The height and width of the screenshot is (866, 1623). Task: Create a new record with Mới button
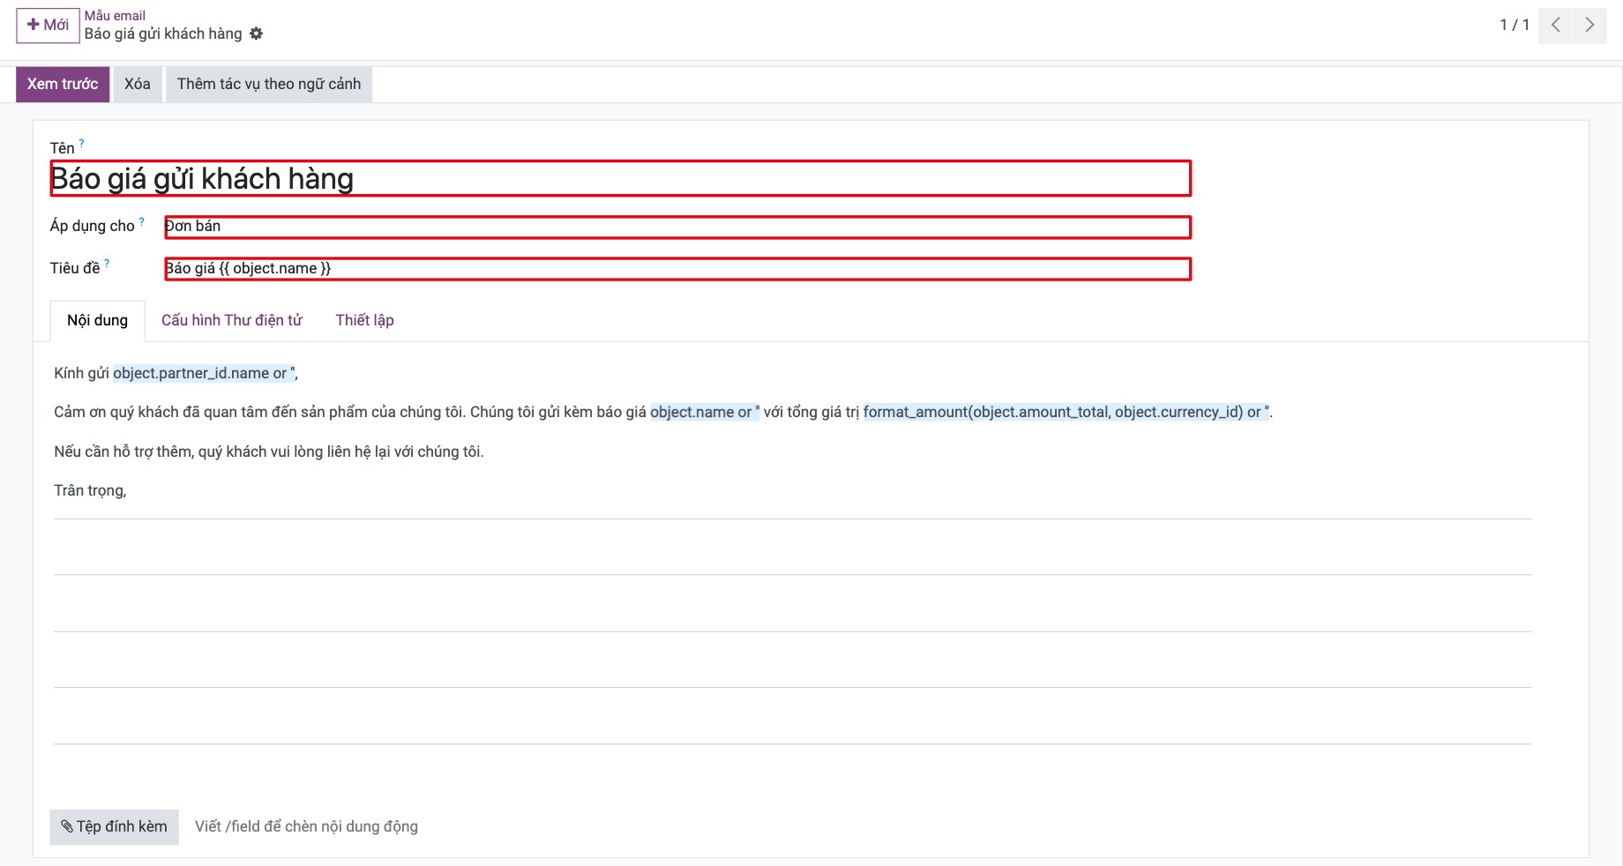tap(48, 25)
